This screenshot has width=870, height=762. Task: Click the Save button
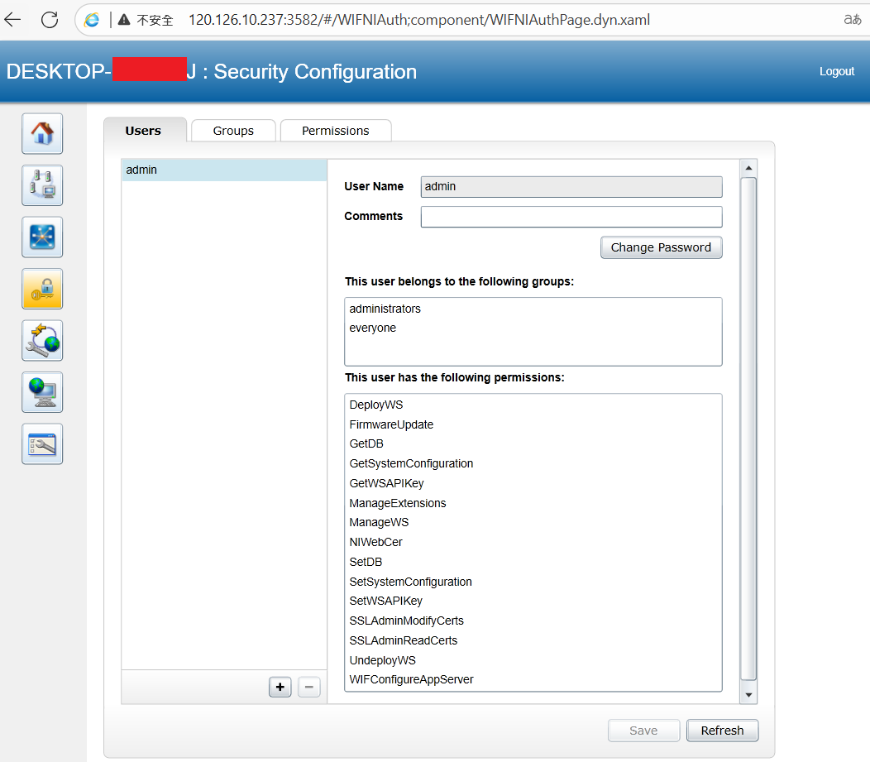[x=643, y=731]
